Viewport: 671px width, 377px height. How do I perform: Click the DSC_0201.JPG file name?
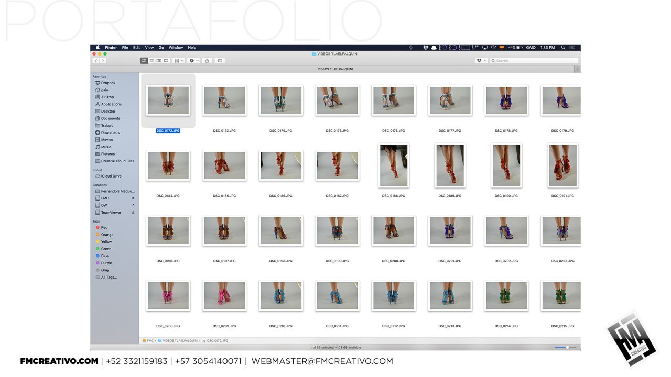tap(450, 261)
